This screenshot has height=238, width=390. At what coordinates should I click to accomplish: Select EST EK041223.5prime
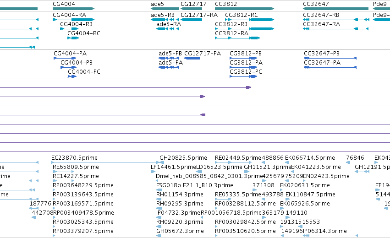[x=316, y=167]
